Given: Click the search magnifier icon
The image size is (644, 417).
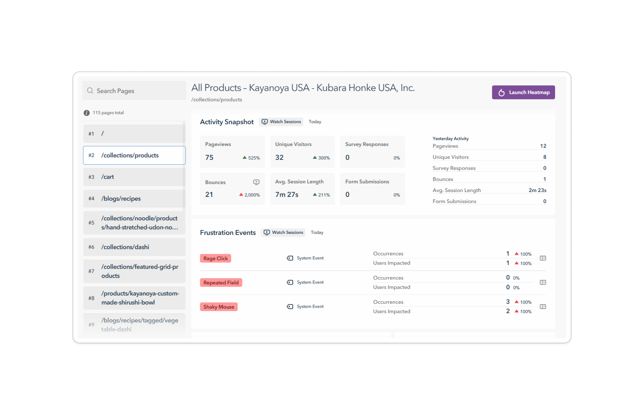Looking at the screenshot, I should click(90, 91).
